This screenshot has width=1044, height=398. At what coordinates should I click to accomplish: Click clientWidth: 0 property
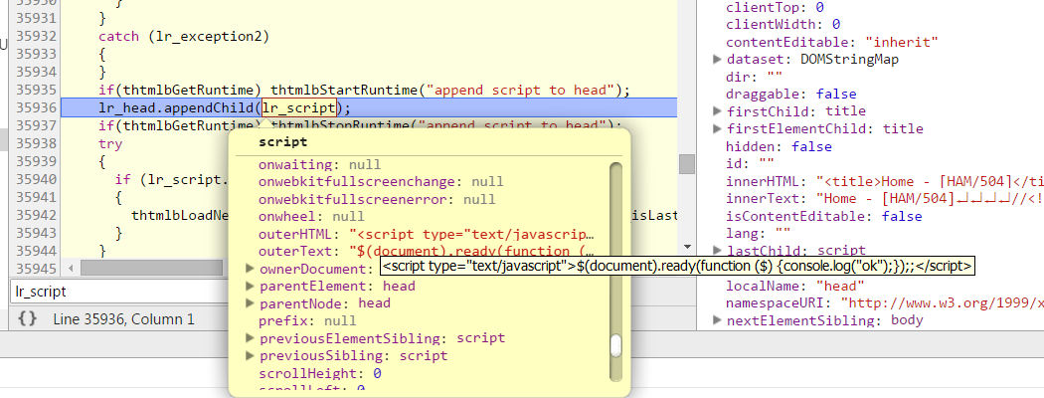point(783,25)
